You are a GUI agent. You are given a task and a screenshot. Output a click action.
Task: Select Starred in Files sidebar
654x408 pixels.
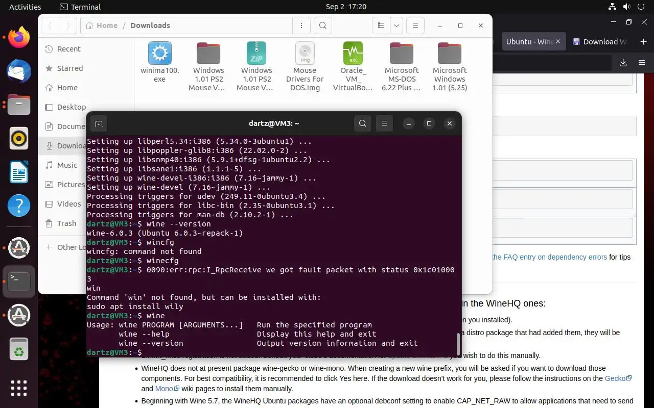point(86,68)
